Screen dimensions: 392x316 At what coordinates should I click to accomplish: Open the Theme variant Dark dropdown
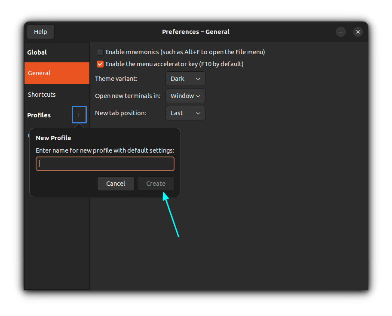(185, 79)
